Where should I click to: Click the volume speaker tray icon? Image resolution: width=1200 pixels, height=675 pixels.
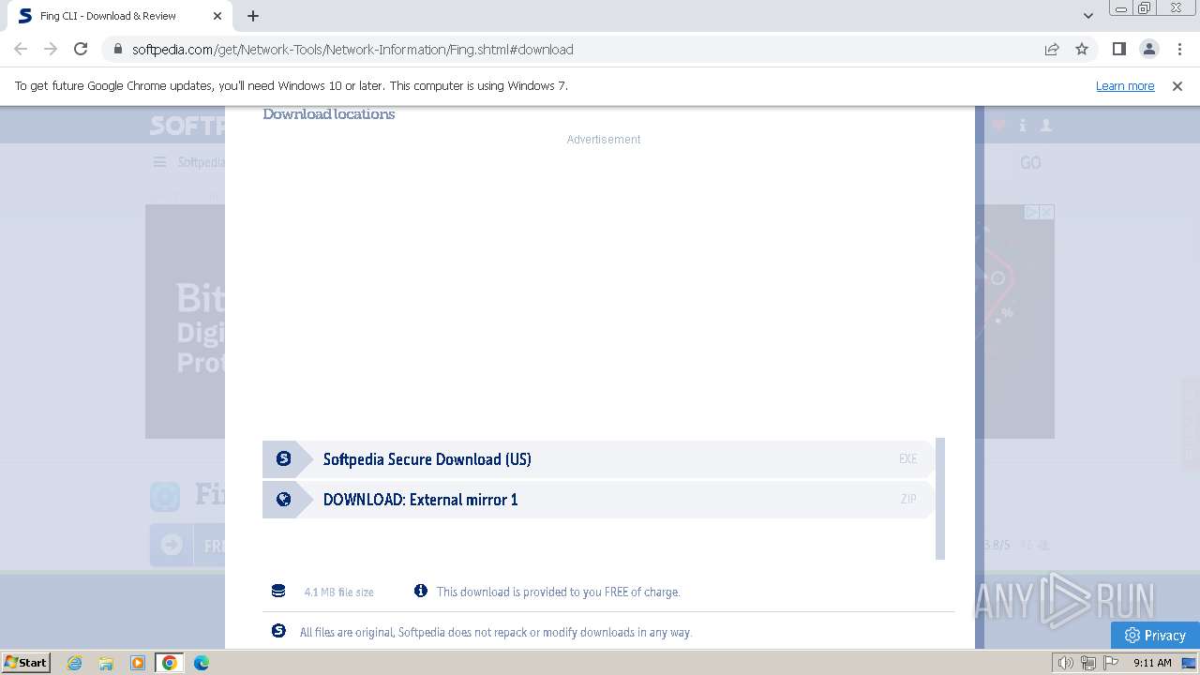point(1066,663)
